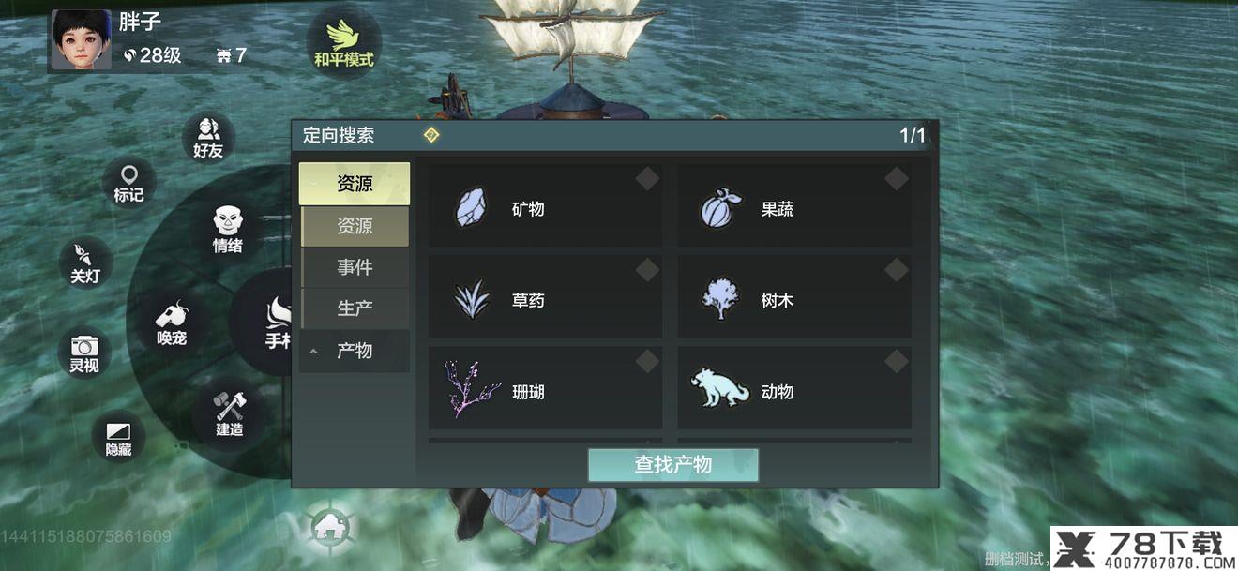Toggle the diamond marker on 矿物 tile
The width and height of the screenshot is (1238, 571).
point(647,178)
